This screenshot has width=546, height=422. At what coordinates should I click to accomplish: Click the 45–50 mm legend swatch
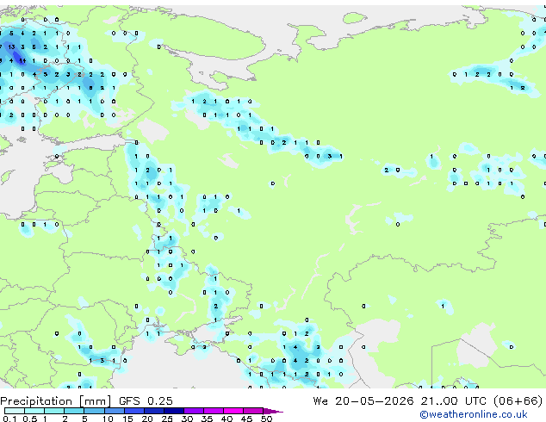(253, 411)
